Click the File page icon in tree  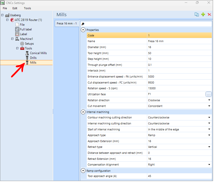pyautogui.click(x=17, y=25)
